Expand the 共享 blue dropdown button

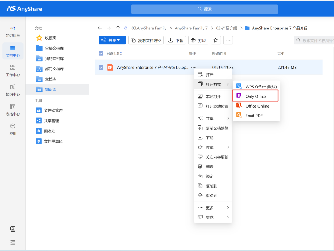[112, 40]
